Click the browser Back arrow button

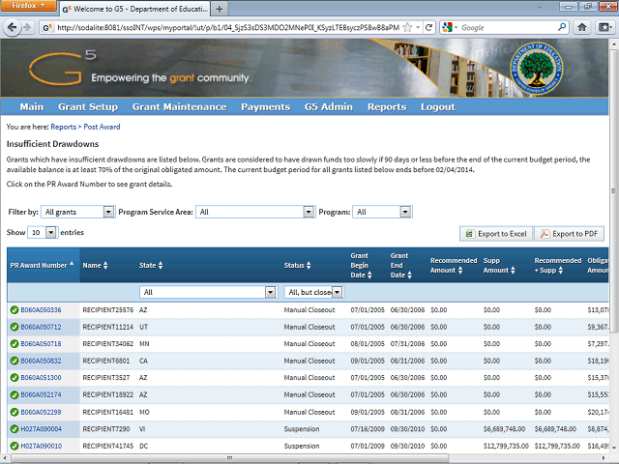pyautogui.click(x=12, y=27)
